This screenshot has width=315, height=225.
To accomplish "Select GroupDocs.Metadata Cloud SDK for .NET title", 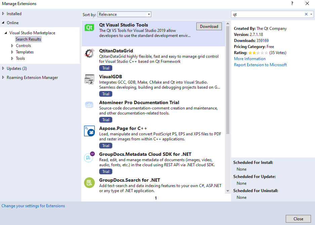I will [x=145, y=154].
